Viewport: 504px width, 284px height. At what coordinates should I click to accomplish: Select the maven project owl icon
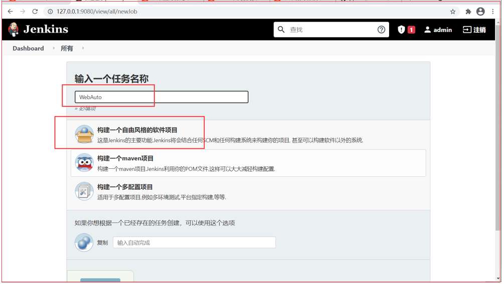[84, 163]
